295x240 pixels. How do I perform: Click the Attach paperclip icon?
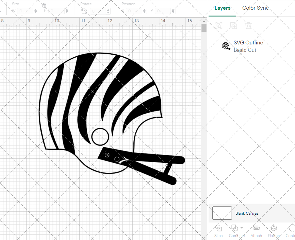(x=256, y=228)
